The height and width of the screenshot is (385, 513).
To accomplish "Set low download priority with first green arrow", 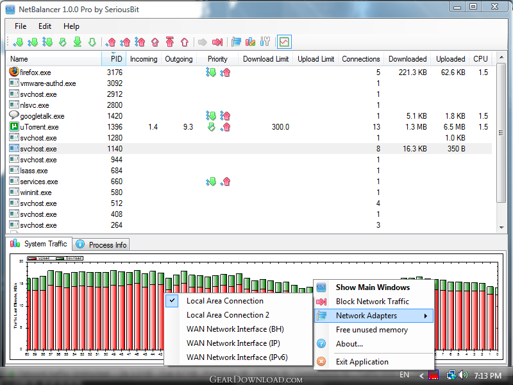I will click(19, 42).
